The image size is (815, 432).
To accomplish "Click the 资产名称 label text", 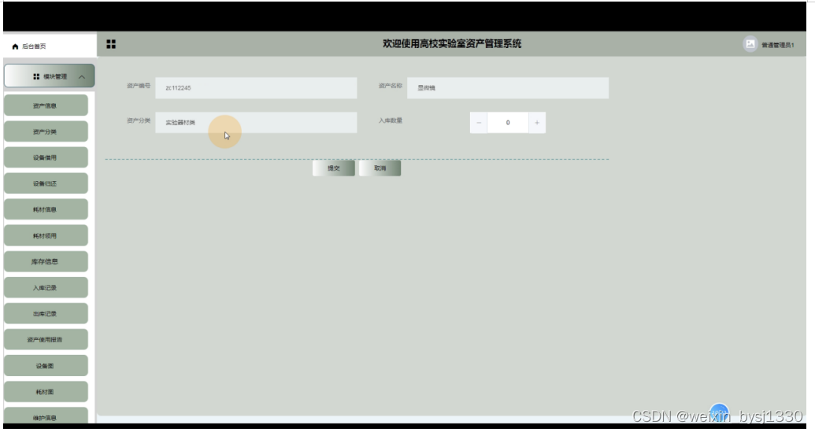I will 391,86.
